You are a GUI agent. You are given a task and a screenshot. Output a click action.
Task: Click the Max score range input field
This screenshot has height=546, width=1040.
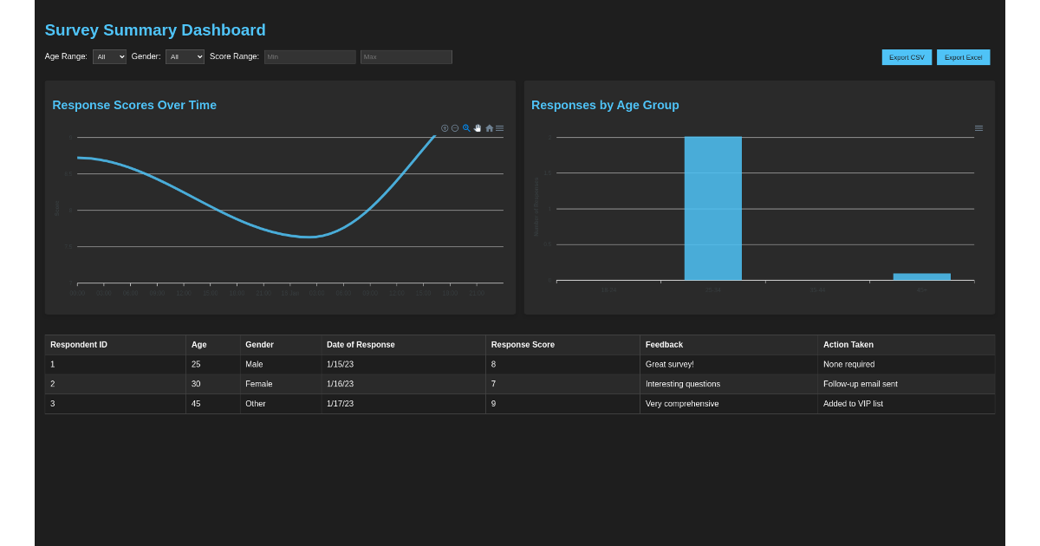pyautogui.click(x=406, y=56)
